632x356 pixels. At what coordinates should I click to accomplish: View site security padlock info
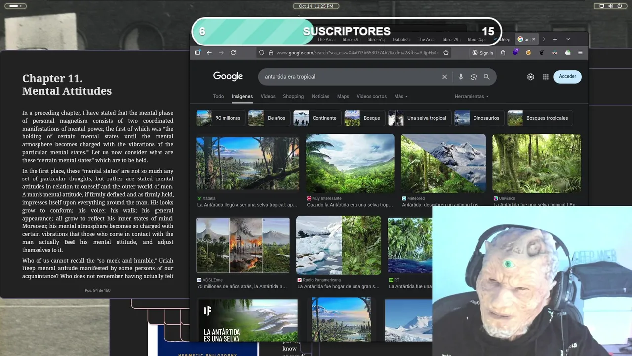270,53
